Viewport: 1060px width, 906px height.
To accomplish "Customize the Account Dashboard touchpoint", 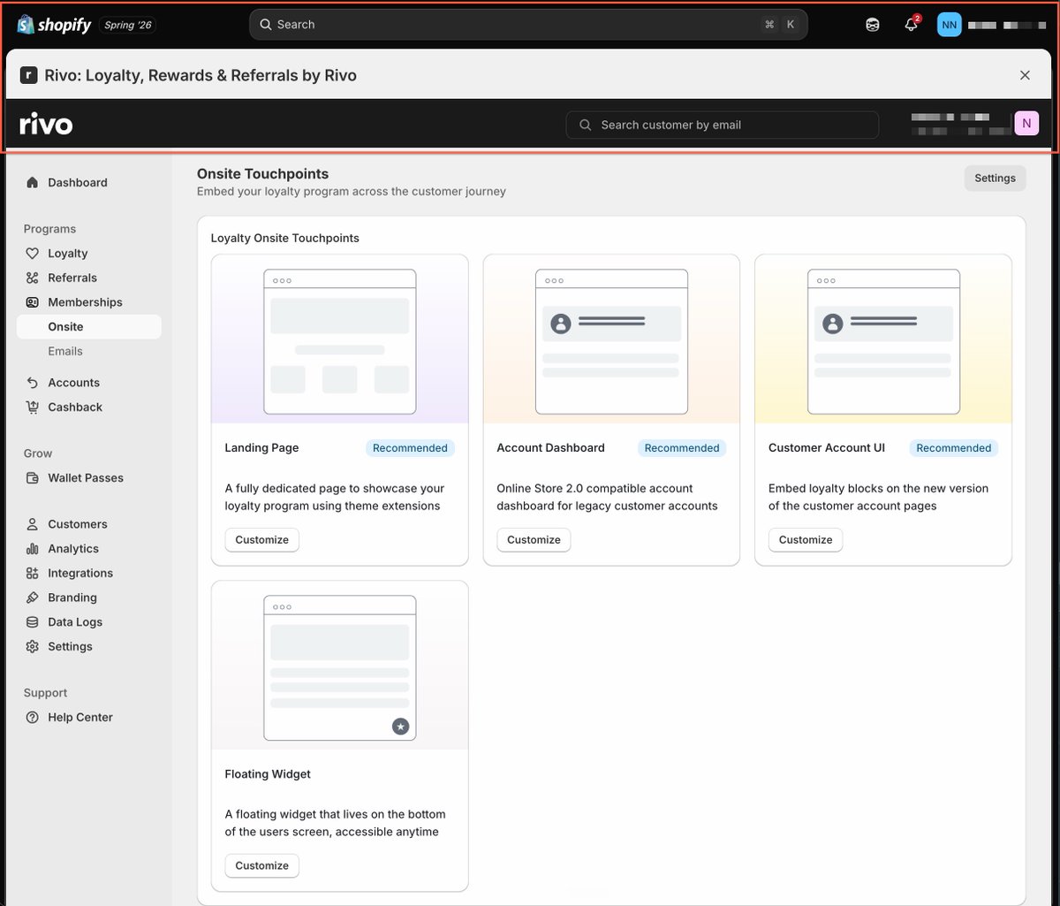I will point(534,540).
